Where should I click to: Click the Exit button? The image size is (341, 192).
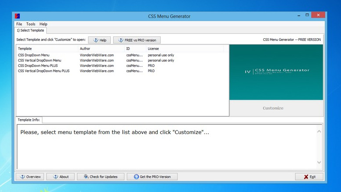click(x=309, y=177)
